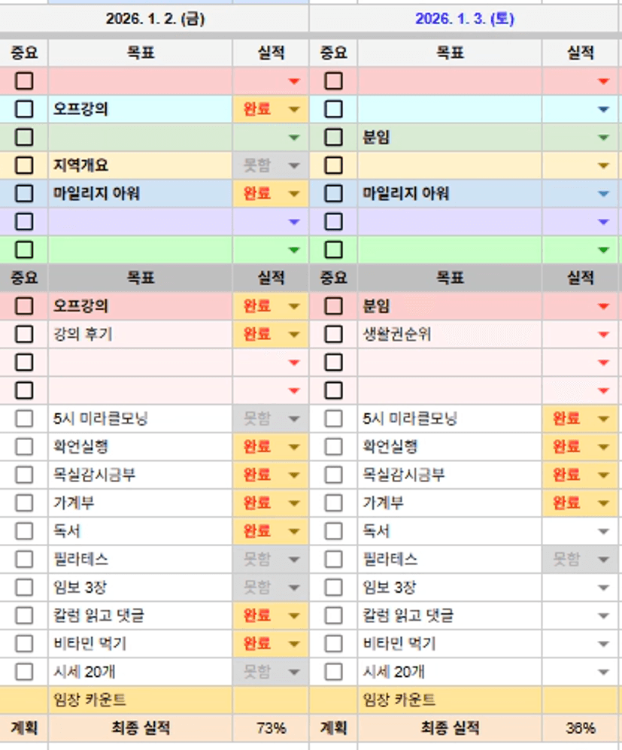Open Friday's 5시 미라클모닝 status dropdown
The height and width of the screenshot is (750, 622).
[x=293, y=419]
